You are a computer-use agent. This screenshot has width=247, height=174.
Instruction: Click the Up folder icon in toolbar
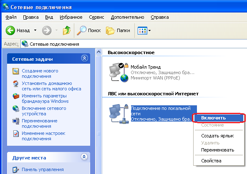[x=67, y=30]
